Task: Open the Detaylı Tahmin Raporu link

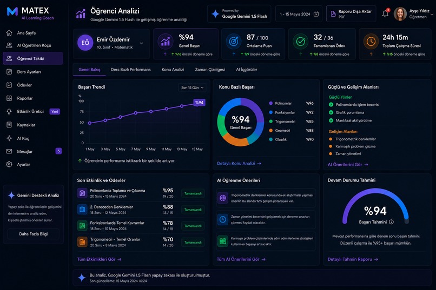Action: pos(353,259)
